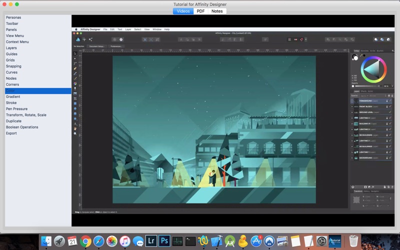Adjust the Opacity slider in Colour panel
Screen dimensions: 400x250
tap(367, 86)
